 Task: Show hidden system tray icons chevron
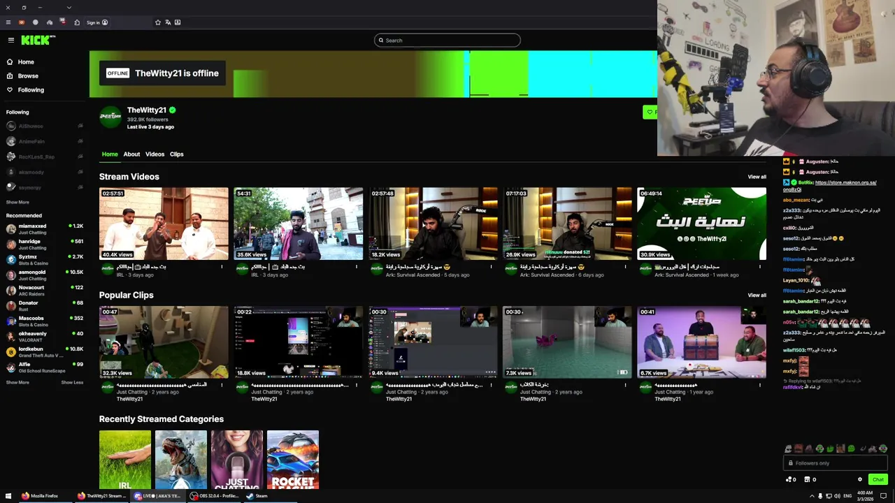[x=812, y=496]
